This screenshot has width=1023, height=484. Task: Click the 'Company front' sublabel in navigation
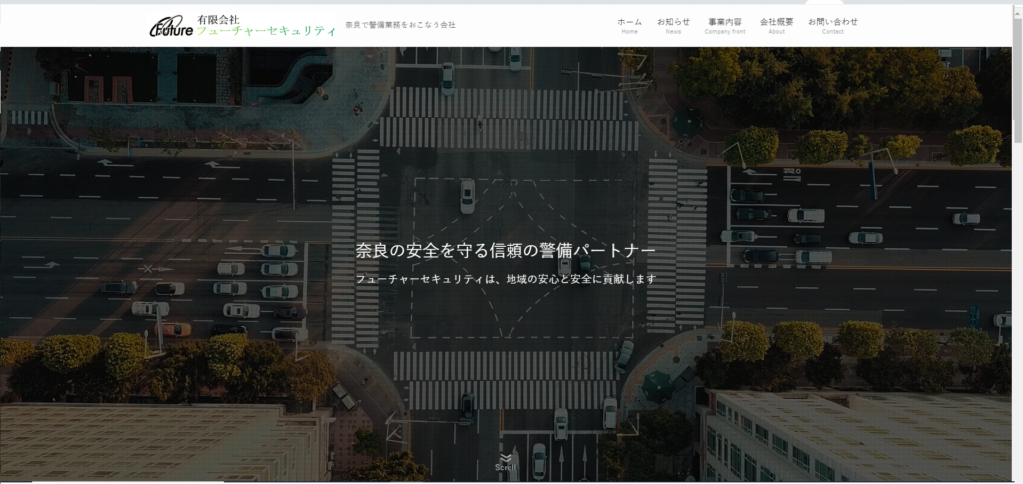(725, 32)
